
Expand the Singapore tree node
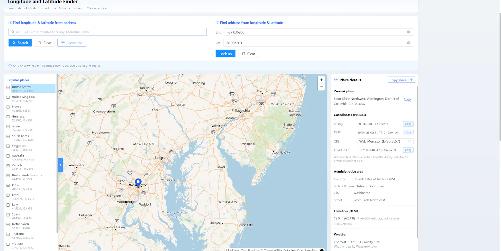pyautogui.click(x=8, y=146)
